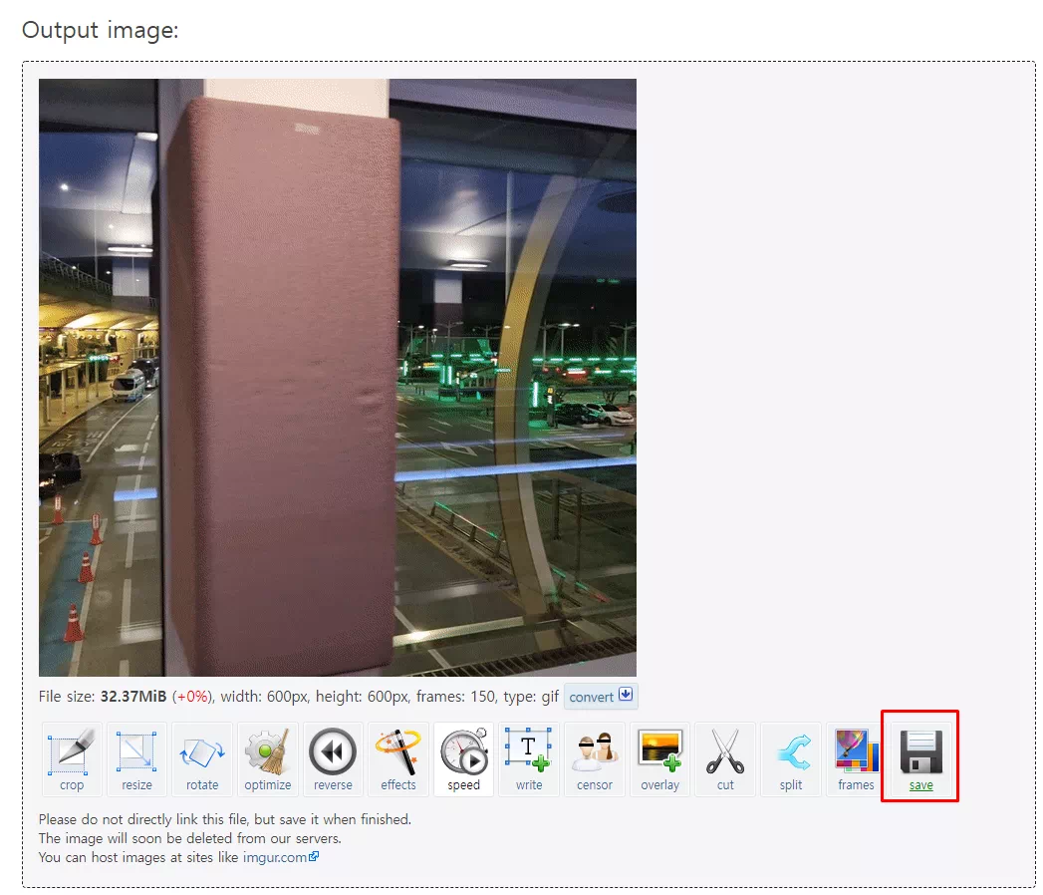Click the 'Output image:' heading

[x=101, y=31]
